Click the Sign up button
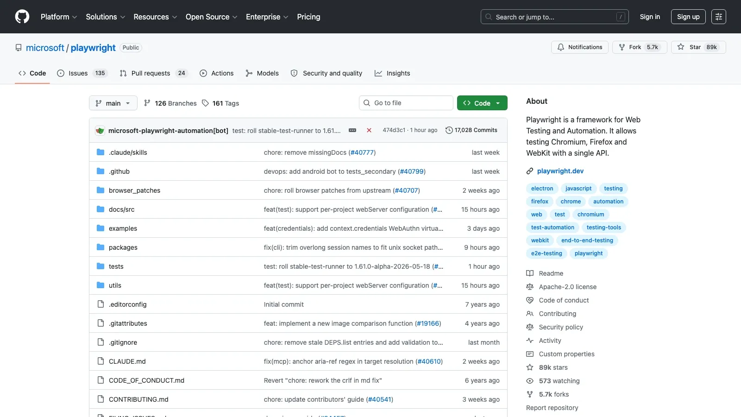Screen dimensions: 741x417 pyautogui.click(x=688, y=17)
